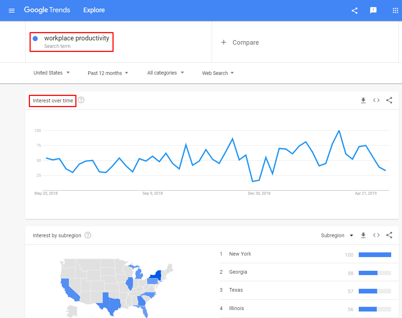Open the share icon in the top bar
The width and height of the screenshot is (402, 318).
(x=354, y=10)
